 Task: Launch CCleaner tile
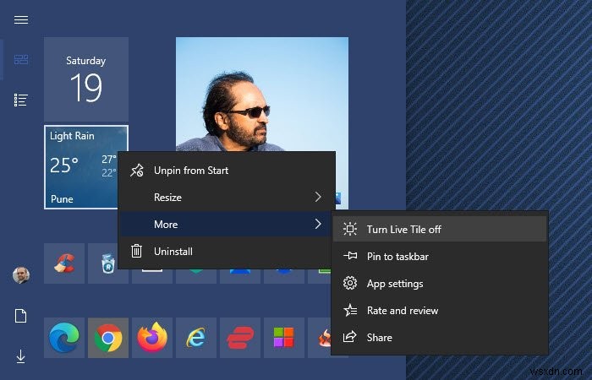[64, 263]
